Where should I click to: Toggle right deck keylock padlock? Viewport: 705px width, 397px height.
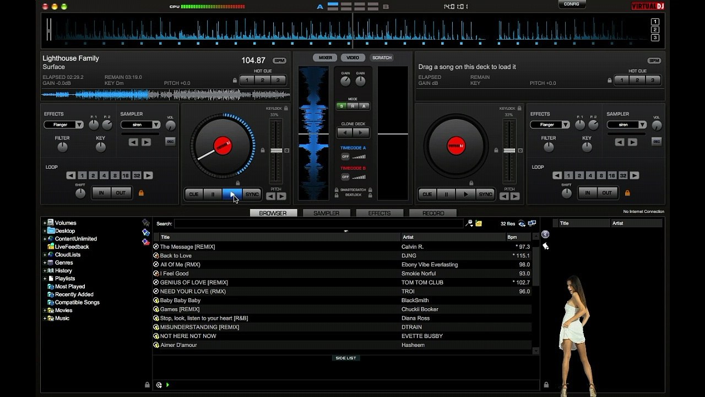519,109
